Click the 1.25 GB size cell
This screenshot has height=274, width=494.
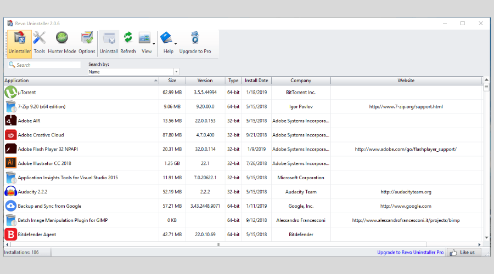(x=172, y=163)
